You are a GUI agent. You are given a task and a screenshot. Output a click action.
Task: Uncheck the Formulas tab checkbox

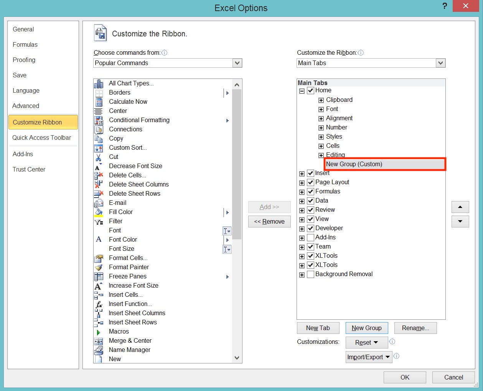[x=311, y=192]
